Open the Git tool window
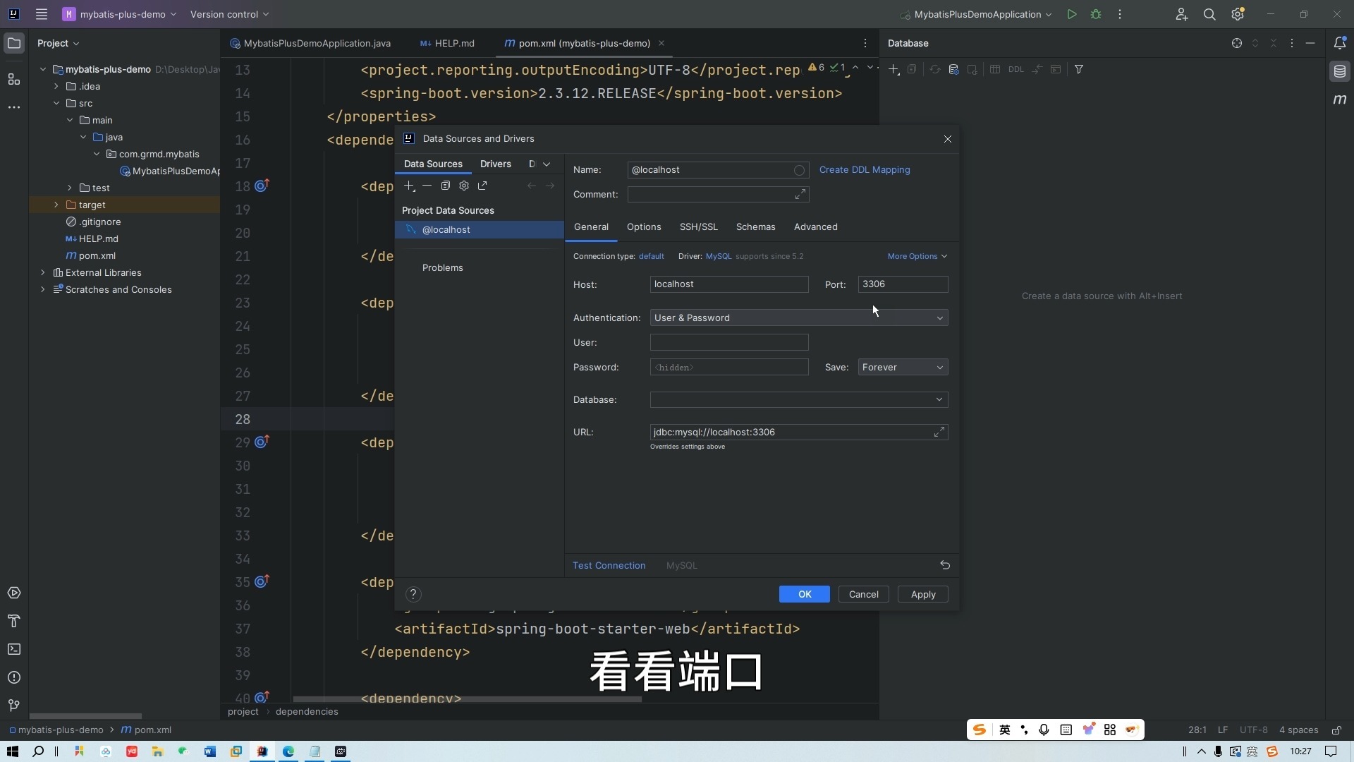1354x762 pixels. click(14, 706)
